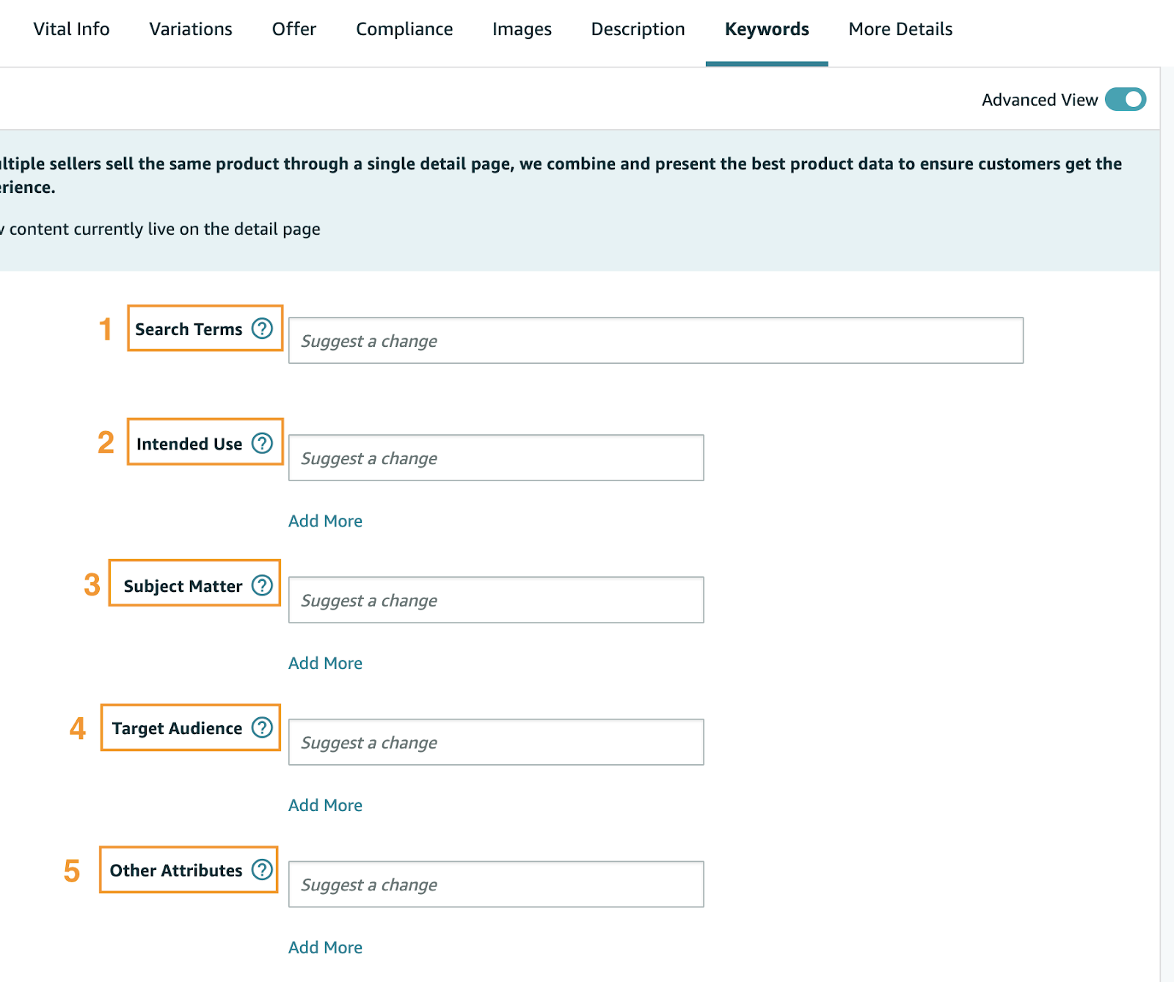Click Add More under Intended Use
This screenshot has width=1174, height=982.
325,521
